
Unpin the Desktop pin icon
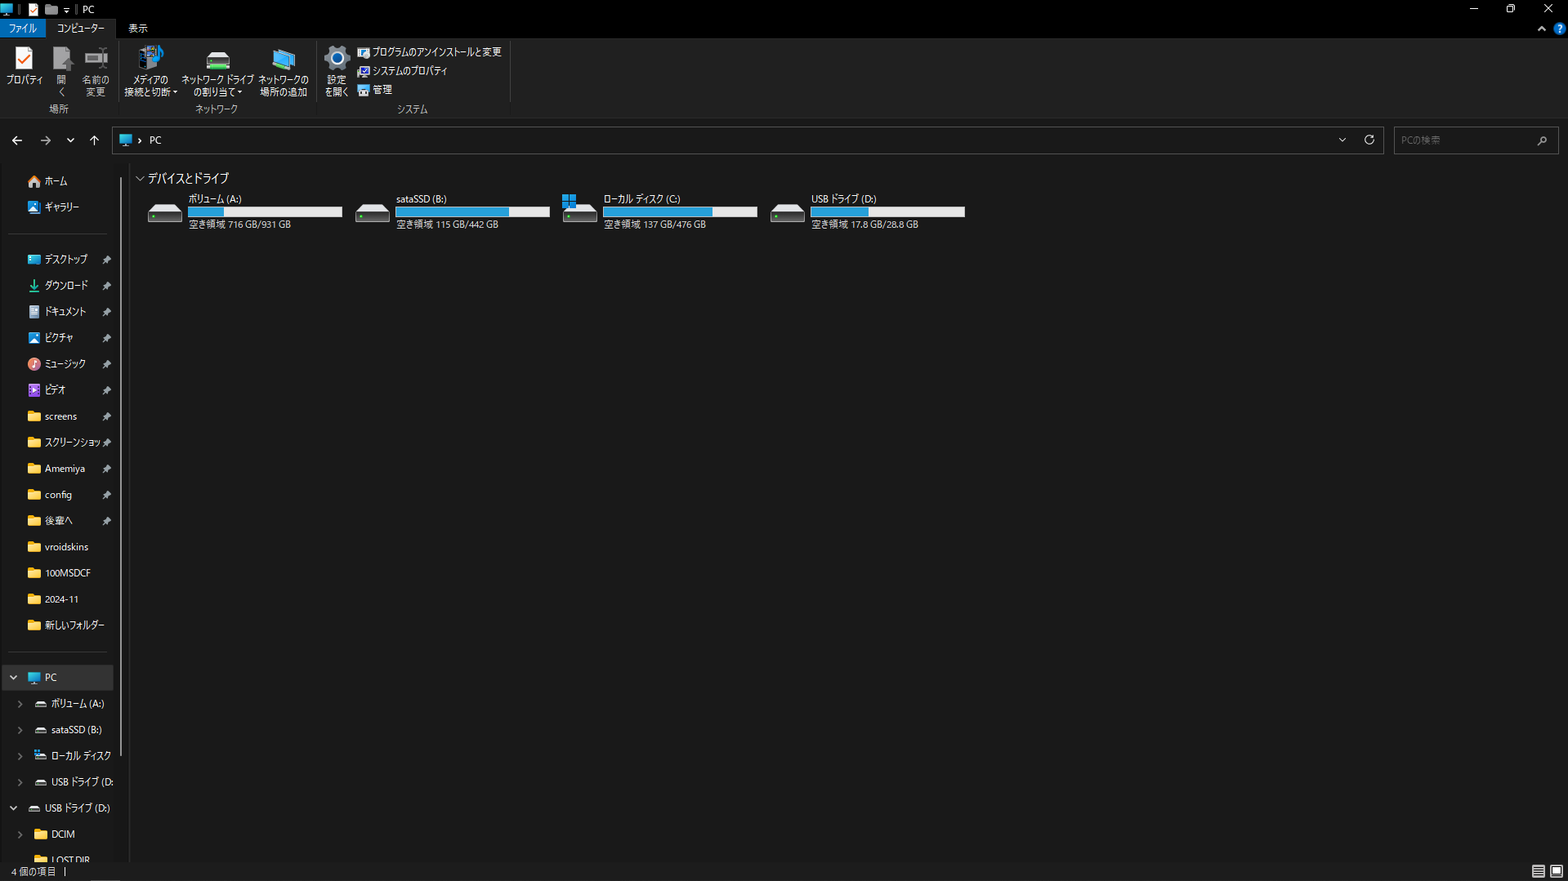click(x=106, y=260)
